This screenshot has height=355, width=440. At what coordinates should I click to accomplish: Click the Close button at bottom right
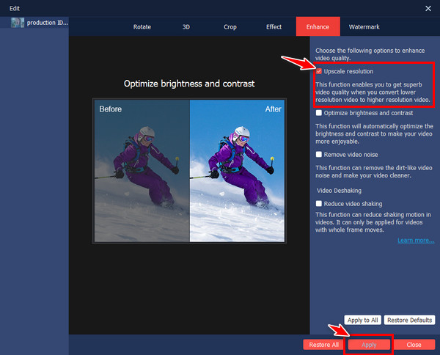tap(414, 344)
